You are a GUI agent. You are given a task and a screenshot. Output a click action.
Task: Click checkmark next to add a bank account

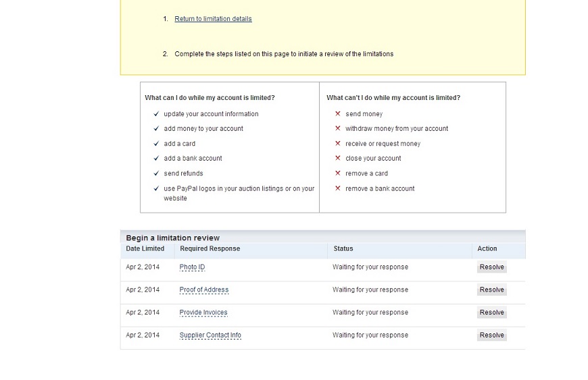pyautogui.click(x=156, y=159)
